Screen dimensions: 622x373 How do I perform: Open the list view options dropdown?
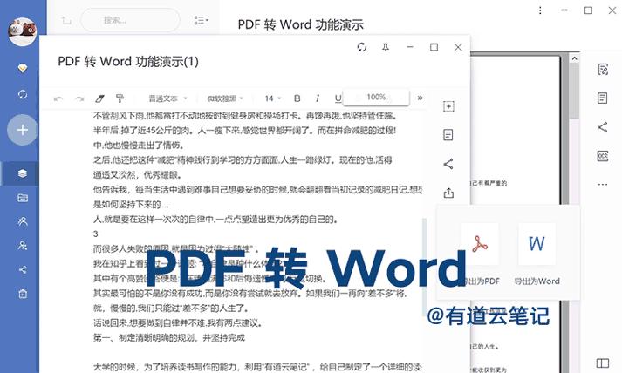tap(202, 20)
